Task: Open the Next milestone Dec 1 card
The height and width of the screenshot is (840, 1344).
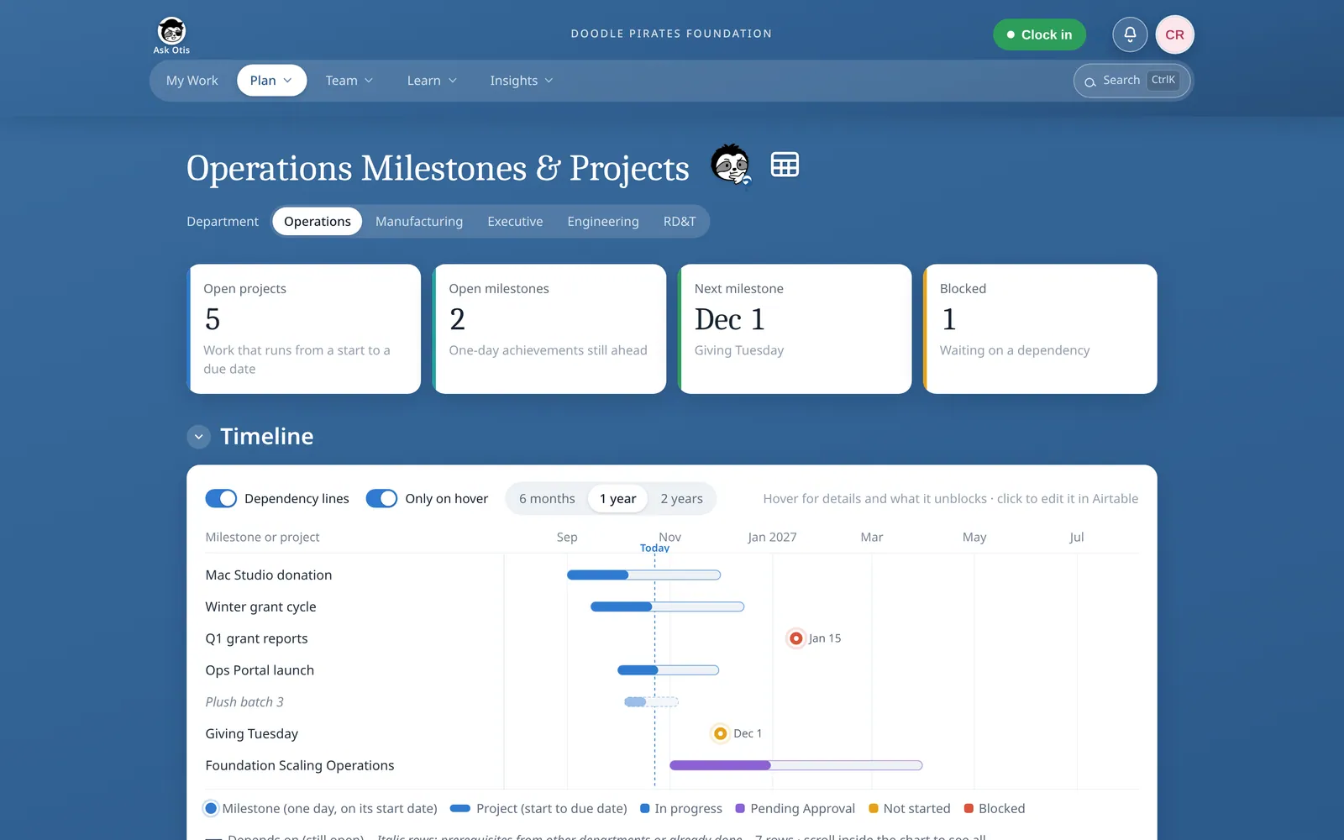Action: [795, 329]
